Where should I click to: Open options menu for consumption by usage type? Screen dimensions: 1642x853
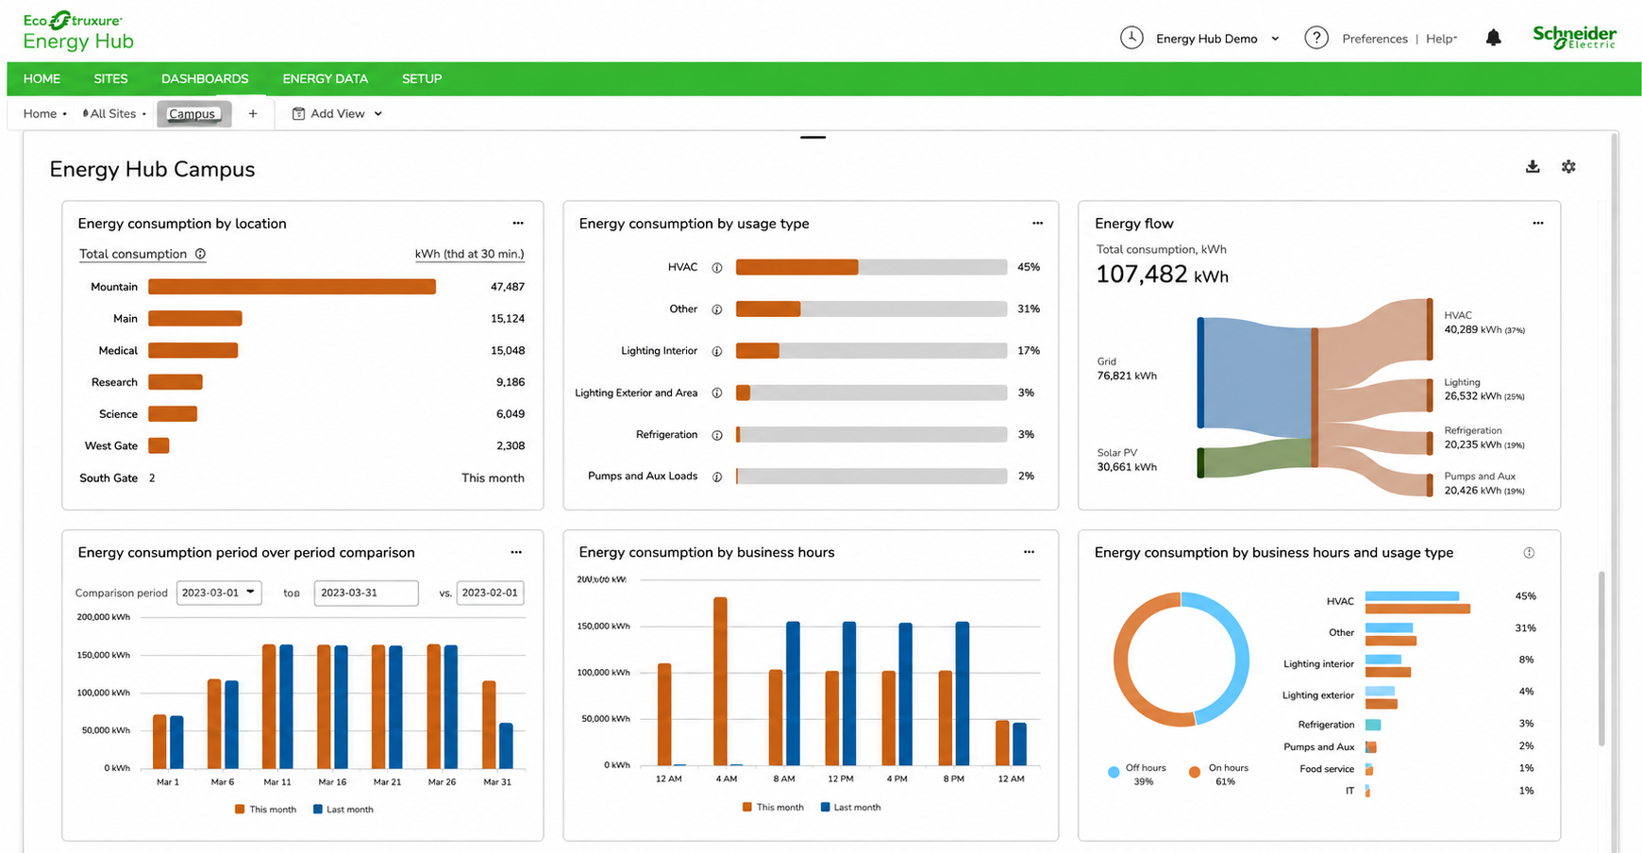[x=1037, y=224]
